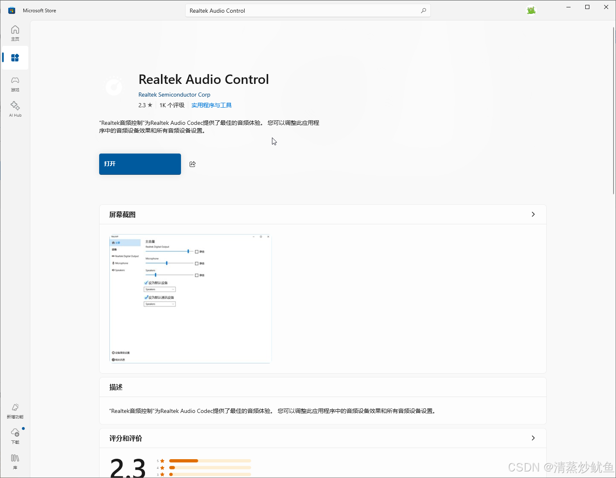Open Library (库) in the sidebar

(x=15, y=461)
